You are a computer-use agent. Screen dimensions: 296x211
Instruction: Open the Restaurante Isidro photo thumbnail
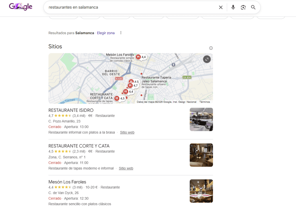201,119
